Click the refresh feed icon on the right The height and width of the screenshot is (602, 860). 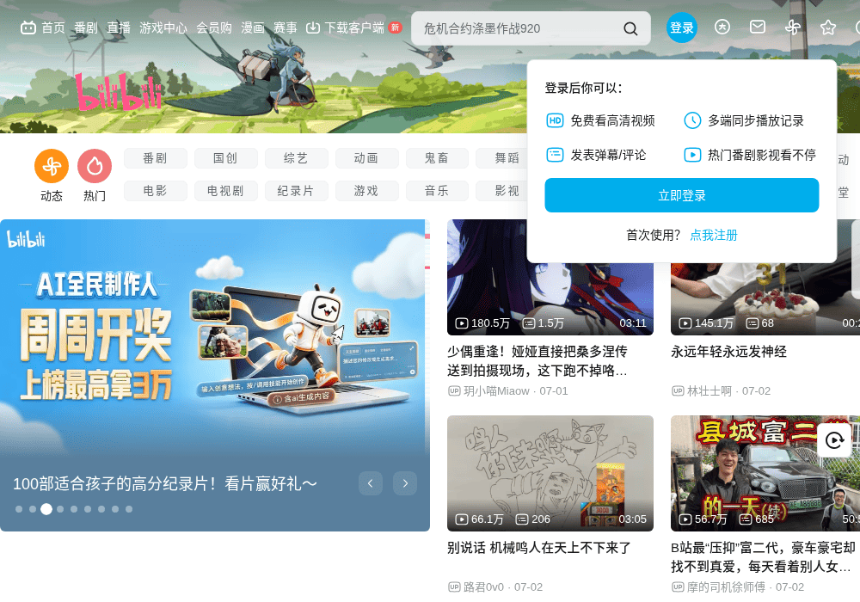pyautogui.click(x=834, y=439)
